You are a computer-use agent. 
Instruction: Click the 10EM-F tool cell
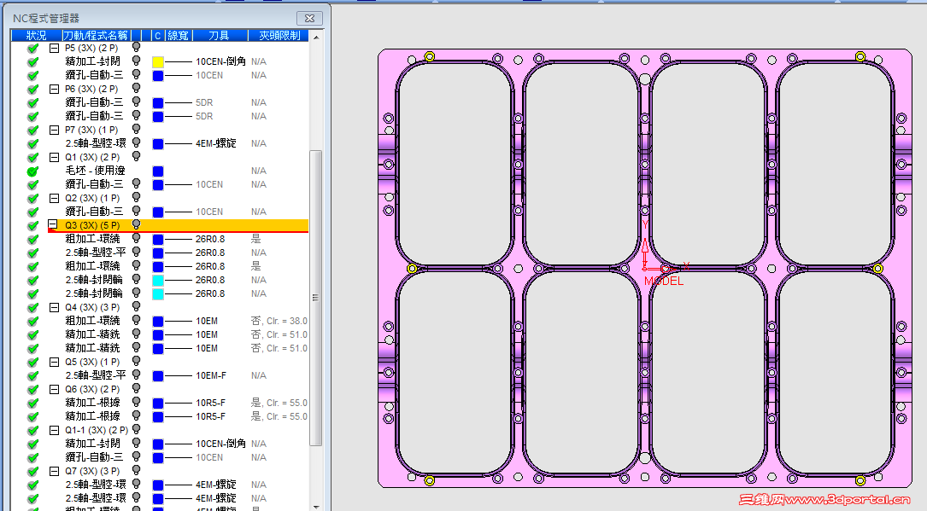point(211,376)
